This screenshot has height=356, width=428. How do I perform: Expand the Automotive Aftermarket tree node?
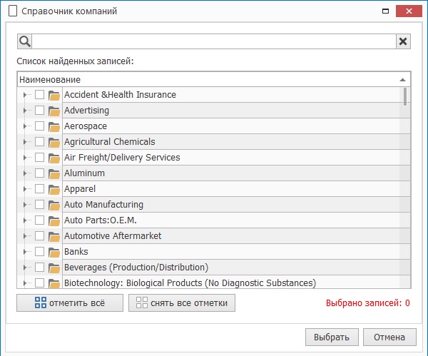pyautogui.click(x=25, y=236)
